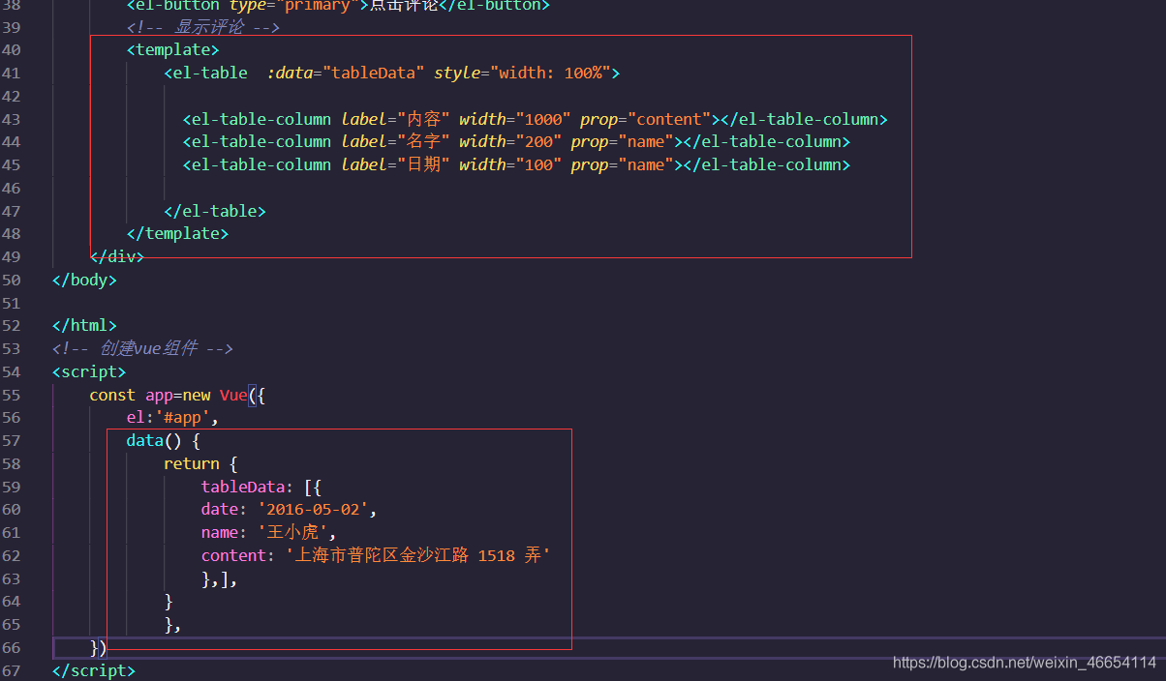
Task: Click the "return" keyword on line 58
Action: tap(192, 463)
